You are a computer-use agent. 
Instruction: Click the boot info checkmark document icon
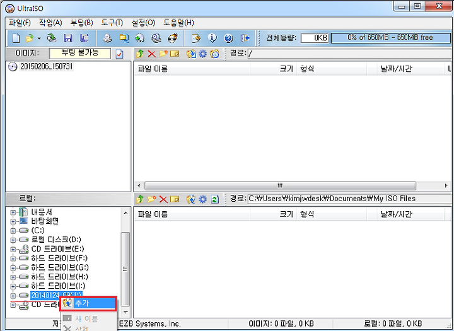[x=119, y=54]
